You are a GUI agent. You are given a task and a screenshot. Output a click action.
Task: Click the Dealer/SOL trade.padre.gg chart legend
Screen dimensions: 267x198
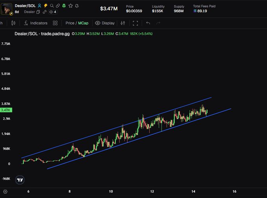(x=42, y=34)
